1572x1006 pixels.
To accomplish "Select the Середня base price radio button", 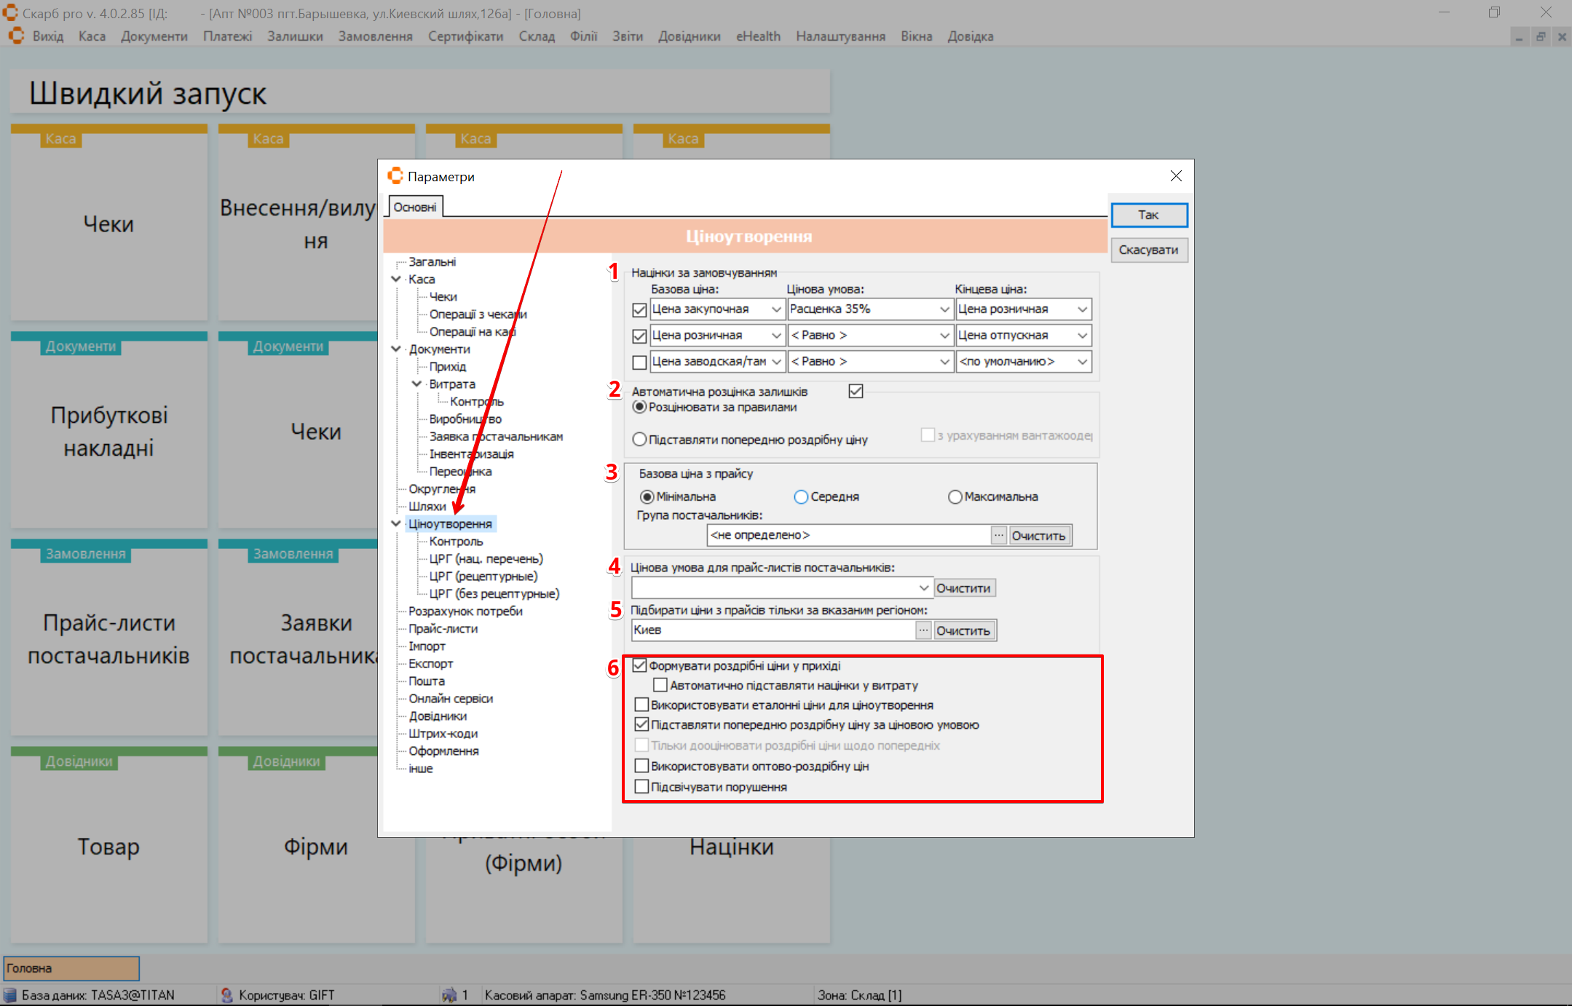I will (801, 497).
